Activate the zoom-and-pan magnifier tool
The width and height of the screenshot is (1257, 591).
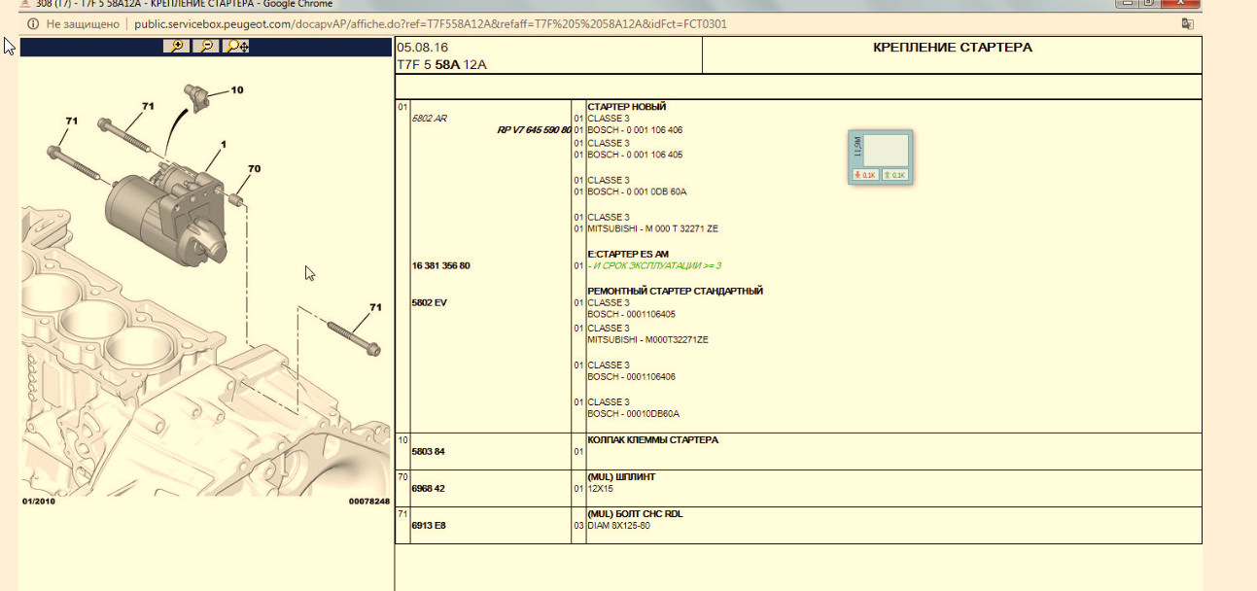coord(236,46)
